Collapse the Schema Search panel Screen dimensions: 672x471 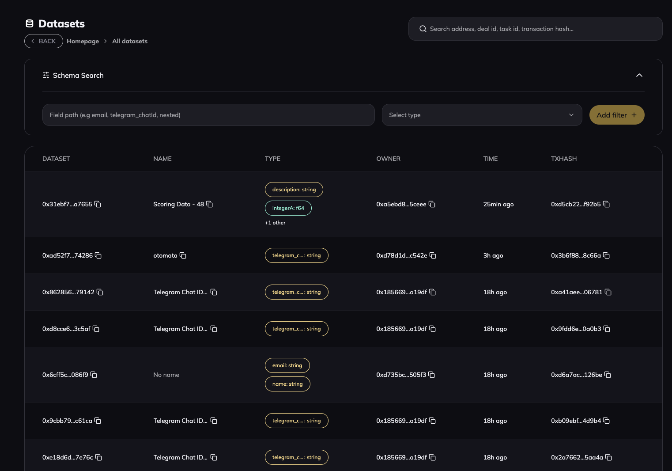click(x=639, y=75)
